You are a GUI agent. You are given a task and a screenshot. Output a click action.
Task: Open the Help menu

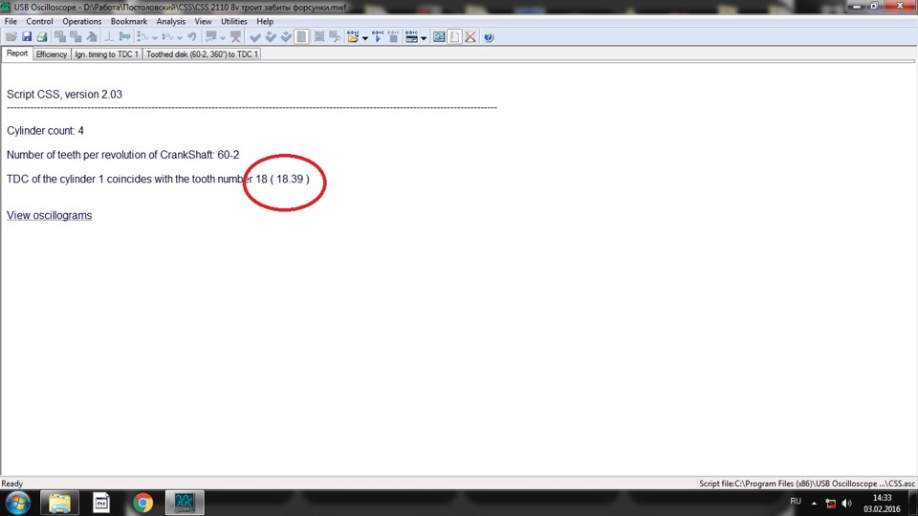(265, 21)
